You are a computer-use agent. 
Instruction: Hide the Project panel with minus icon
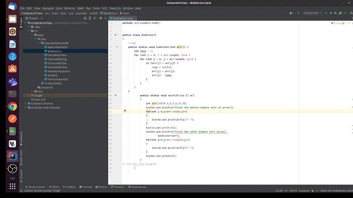105,18
